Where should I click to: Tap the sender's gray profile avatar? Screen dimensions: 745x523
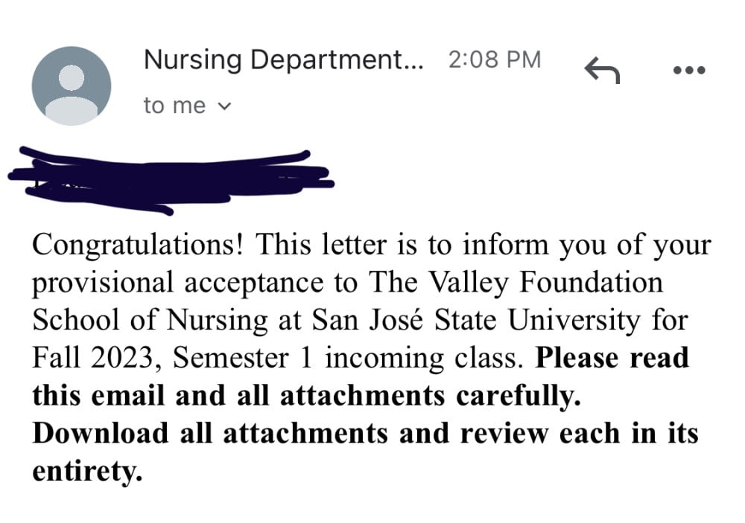72,86
